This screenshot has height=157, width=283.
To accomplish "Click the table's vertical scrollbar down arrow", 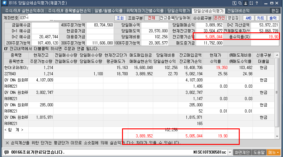I will click(277, 136).
